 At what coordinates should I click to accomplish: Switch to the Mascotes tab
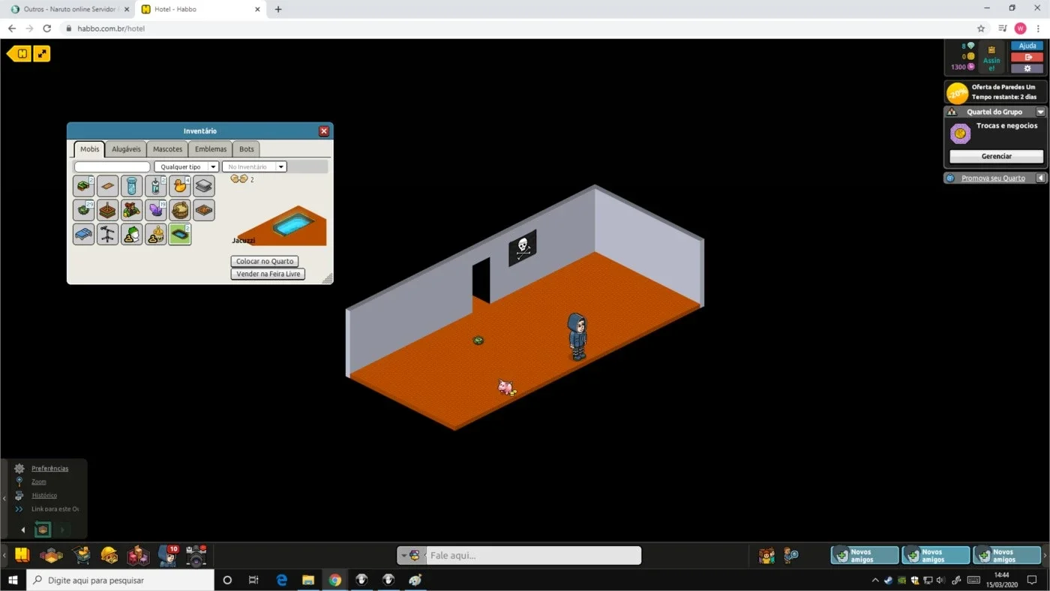coord(167,148)
